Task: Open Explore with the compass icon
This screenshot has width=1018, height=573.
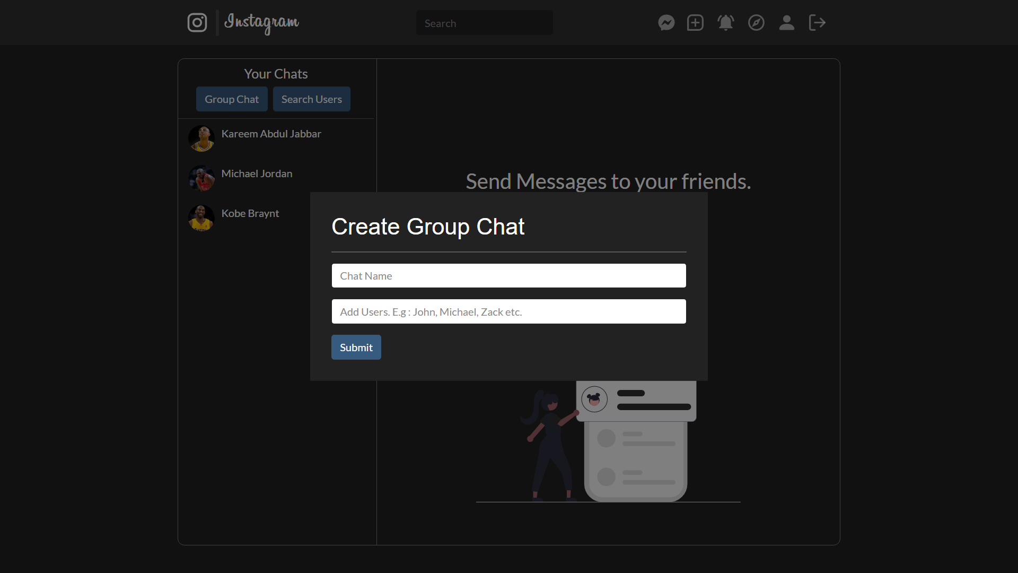Action: pyautogui.click(x=756, y=22)
